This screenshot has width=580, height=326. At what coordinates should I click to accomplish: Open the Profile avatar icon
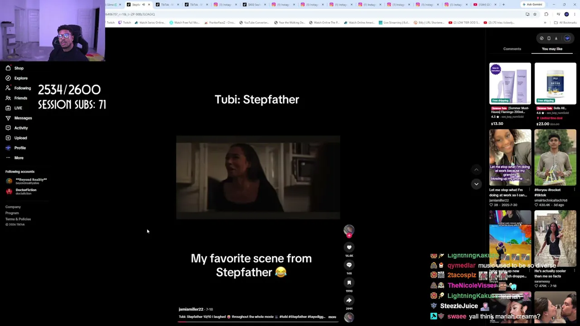point(8,148)
